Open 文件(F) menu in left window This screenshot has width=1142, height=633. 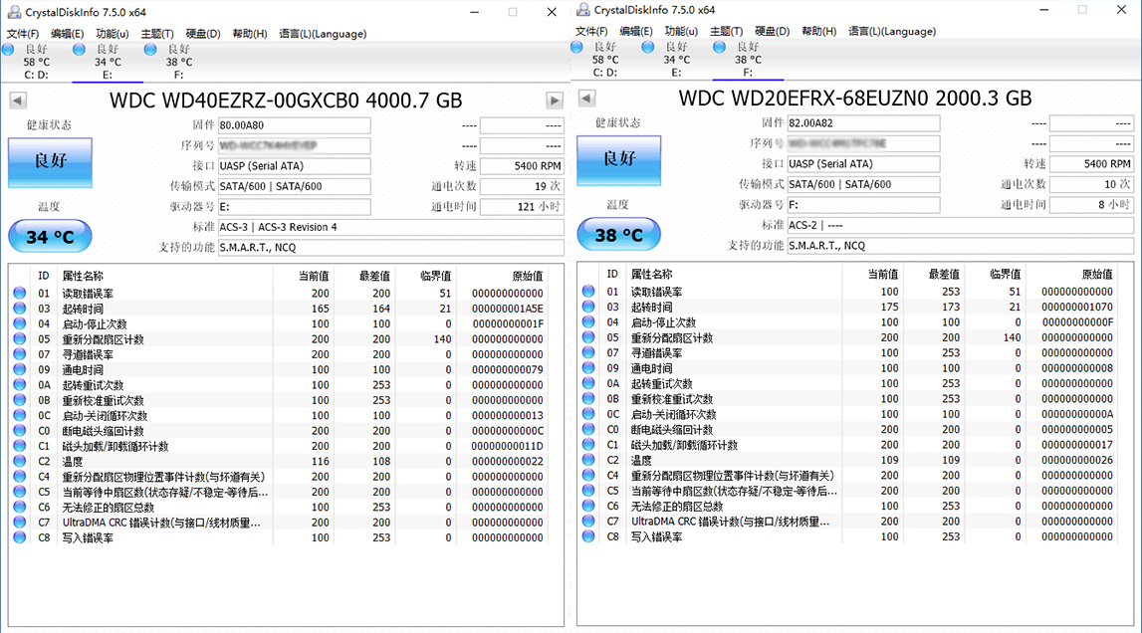pos(23,34)
